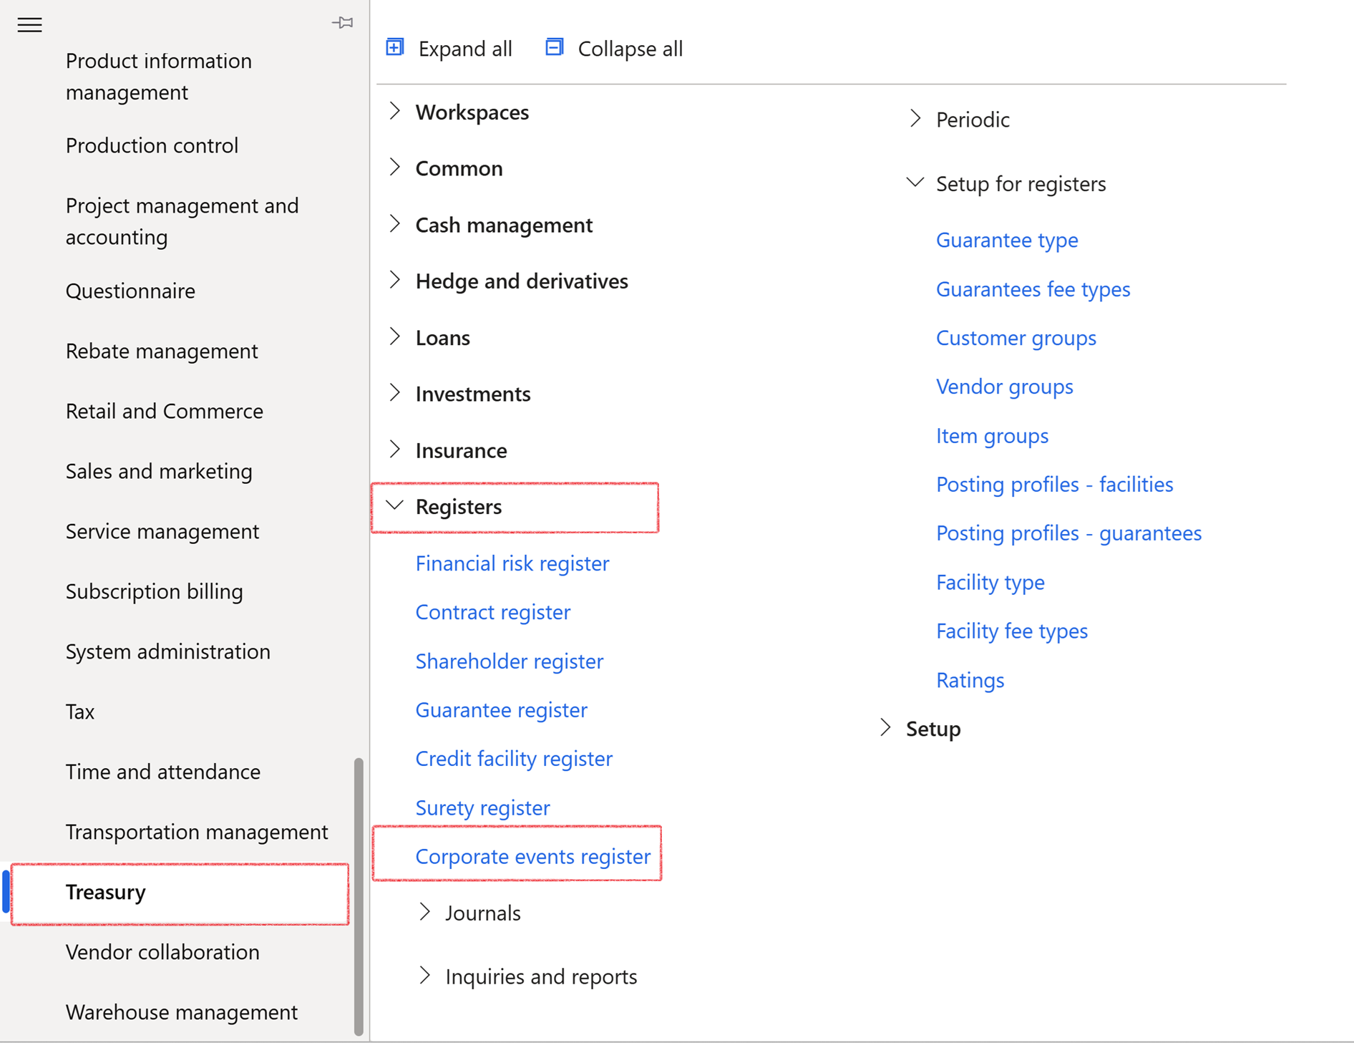Open the System administration module
The height and width of the screenshot is (1043, 1354).
[168, 651]
